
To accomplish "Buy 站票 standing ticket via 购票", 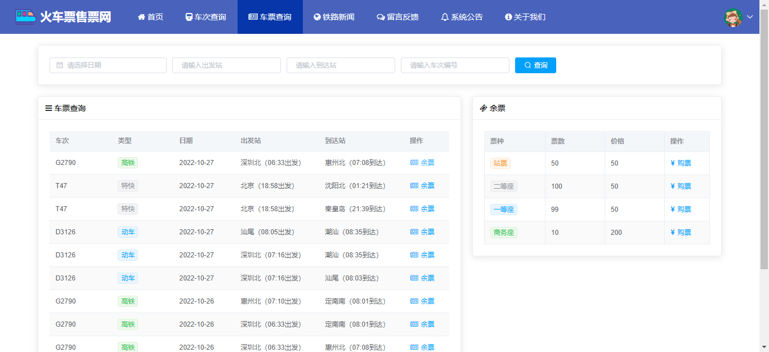I will [x=681, y=163].
